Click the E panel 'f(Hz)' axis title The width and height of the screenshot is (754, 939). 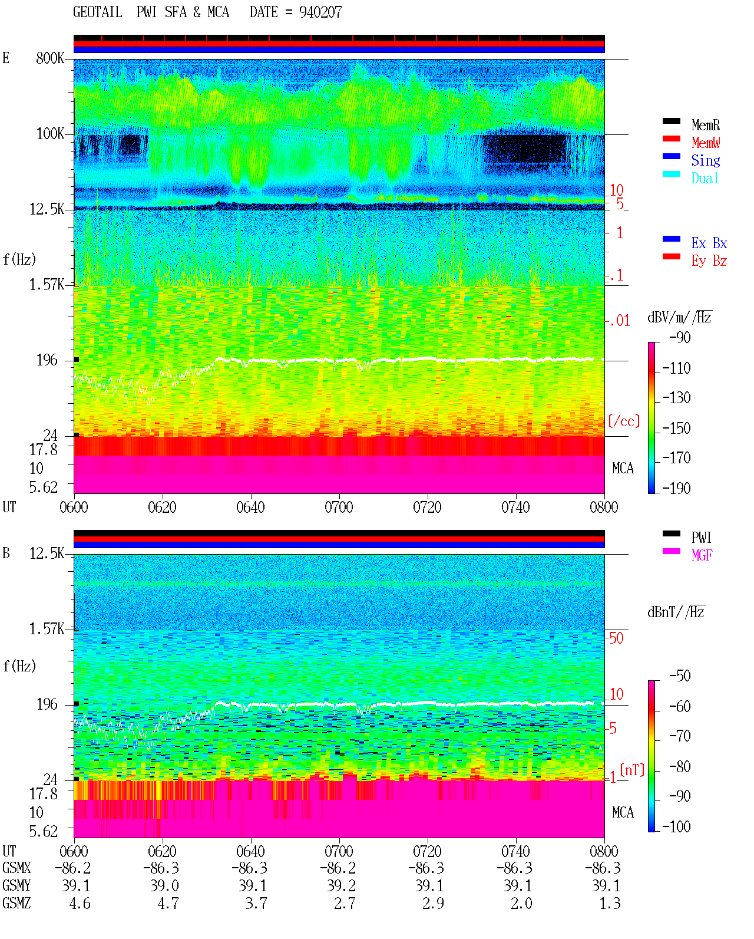(19, 259)
